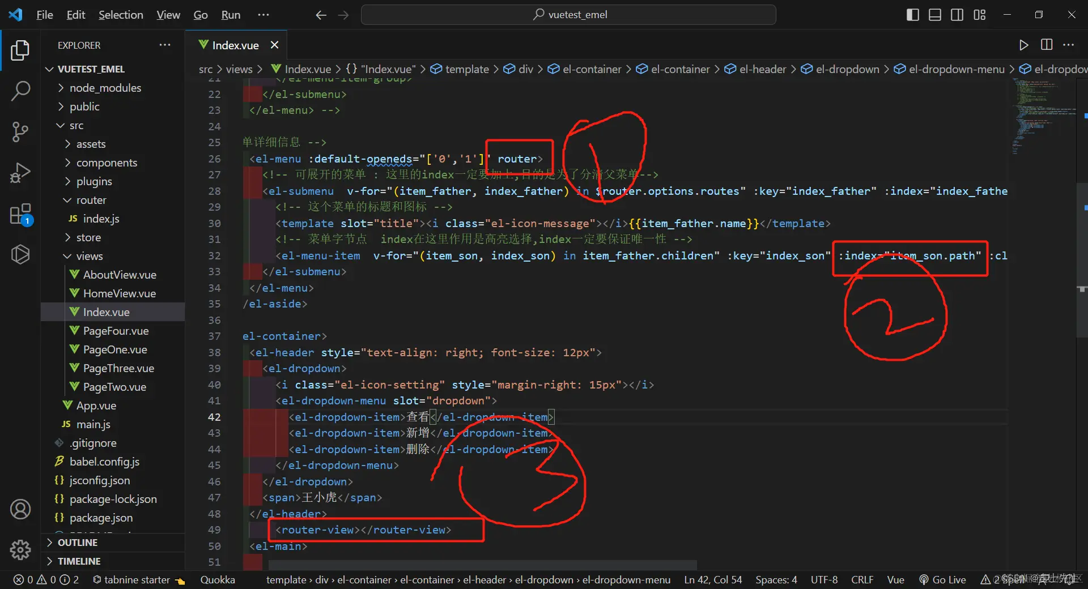Collapse the src folder
This screenshot has height=589, width=1088.
[x=76, y=125]
